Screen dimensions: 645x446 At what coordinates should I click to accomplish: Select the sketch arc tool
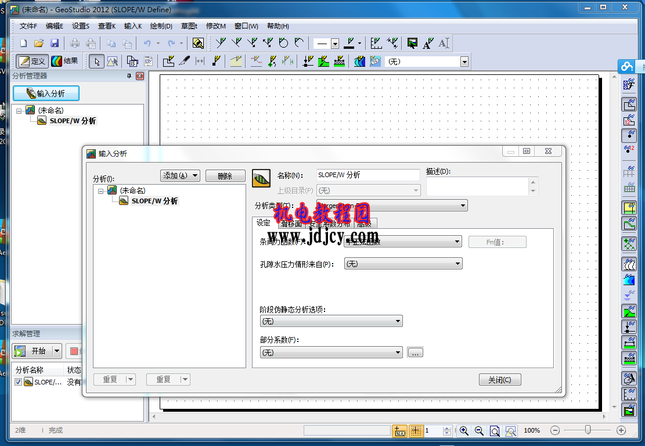pyautogui.click(x=299, y=43)
